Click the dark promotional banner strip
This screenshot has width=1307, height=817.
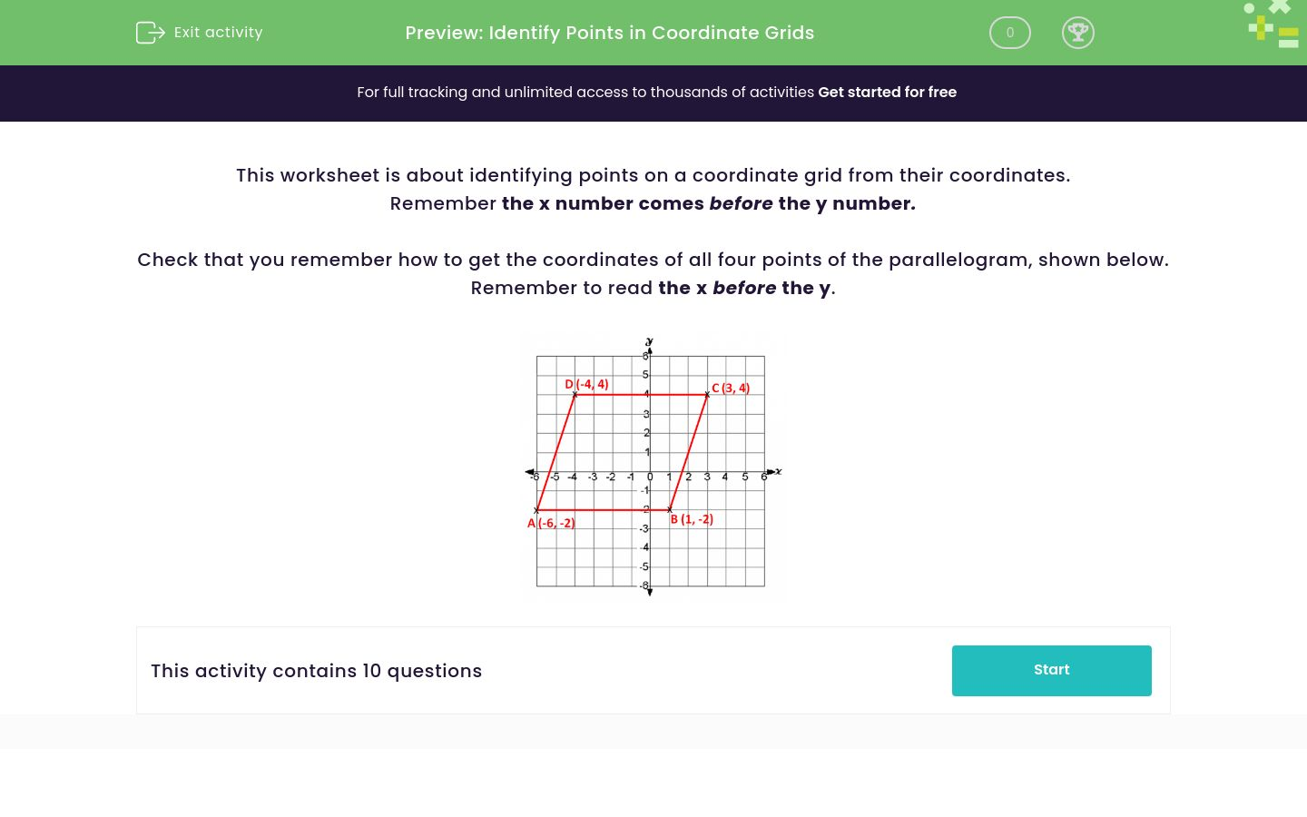(653, 93)
